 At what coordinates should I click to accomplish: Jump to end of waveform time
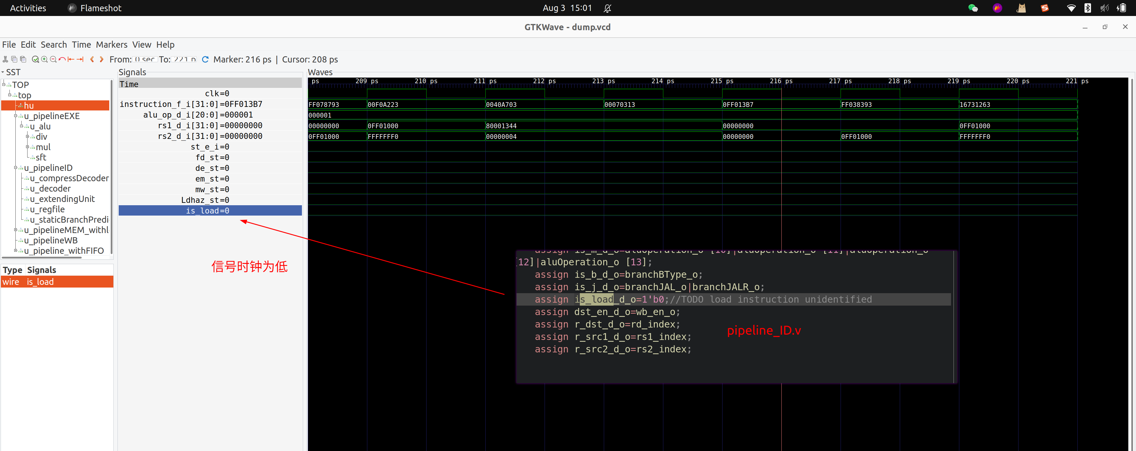point(80,59)
